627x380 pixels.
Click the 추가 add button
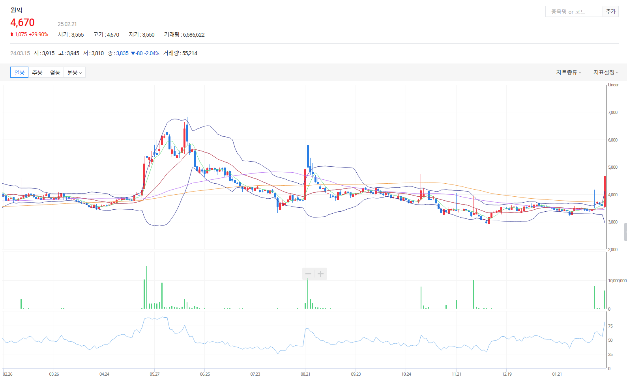click(x=610, y=12)
